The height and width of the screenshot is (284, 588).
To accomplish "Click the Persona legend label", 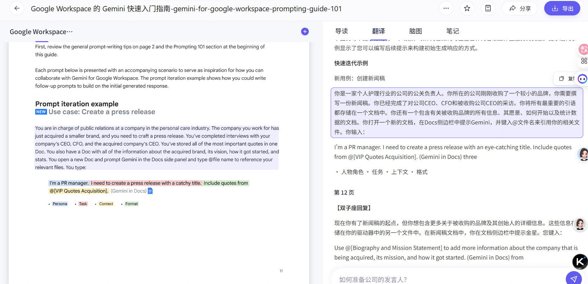I will coord(60,204).
